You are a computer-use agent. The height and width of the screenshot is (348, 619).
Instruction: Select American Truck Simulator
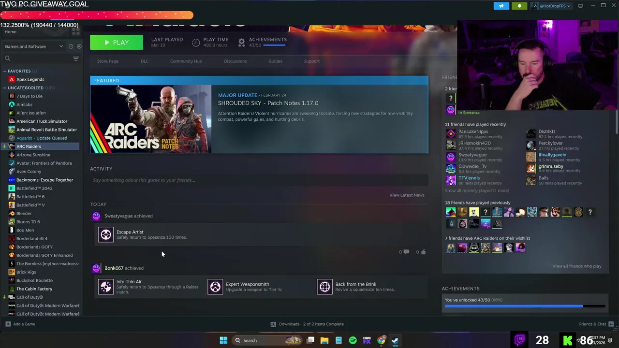coord(42,121)
